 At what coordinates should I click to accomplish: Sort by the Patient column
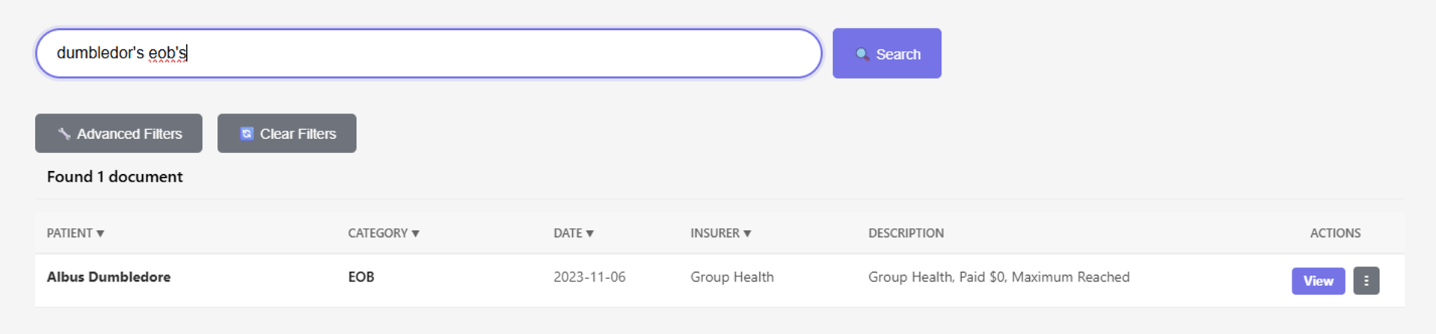[x=76, y=233]
